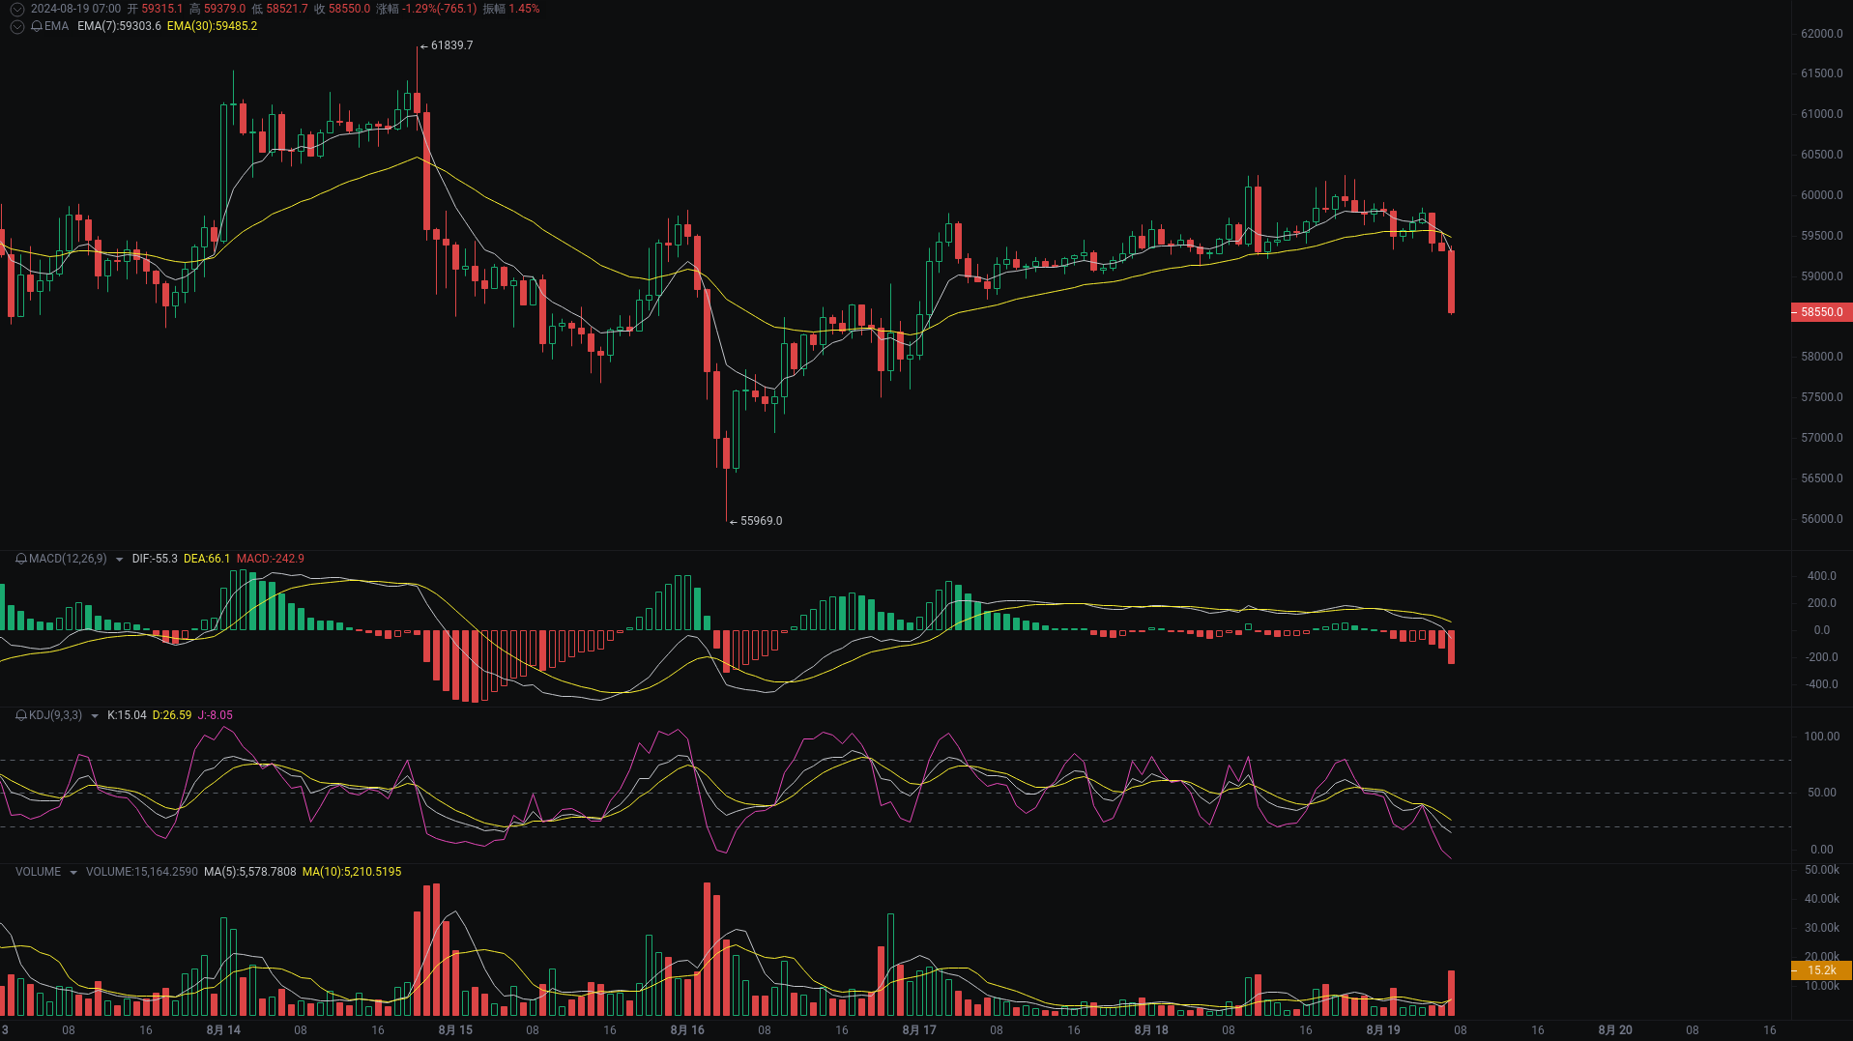
Task: Click the 60000.0 price axis label
Action: [x=1822, y=195]
